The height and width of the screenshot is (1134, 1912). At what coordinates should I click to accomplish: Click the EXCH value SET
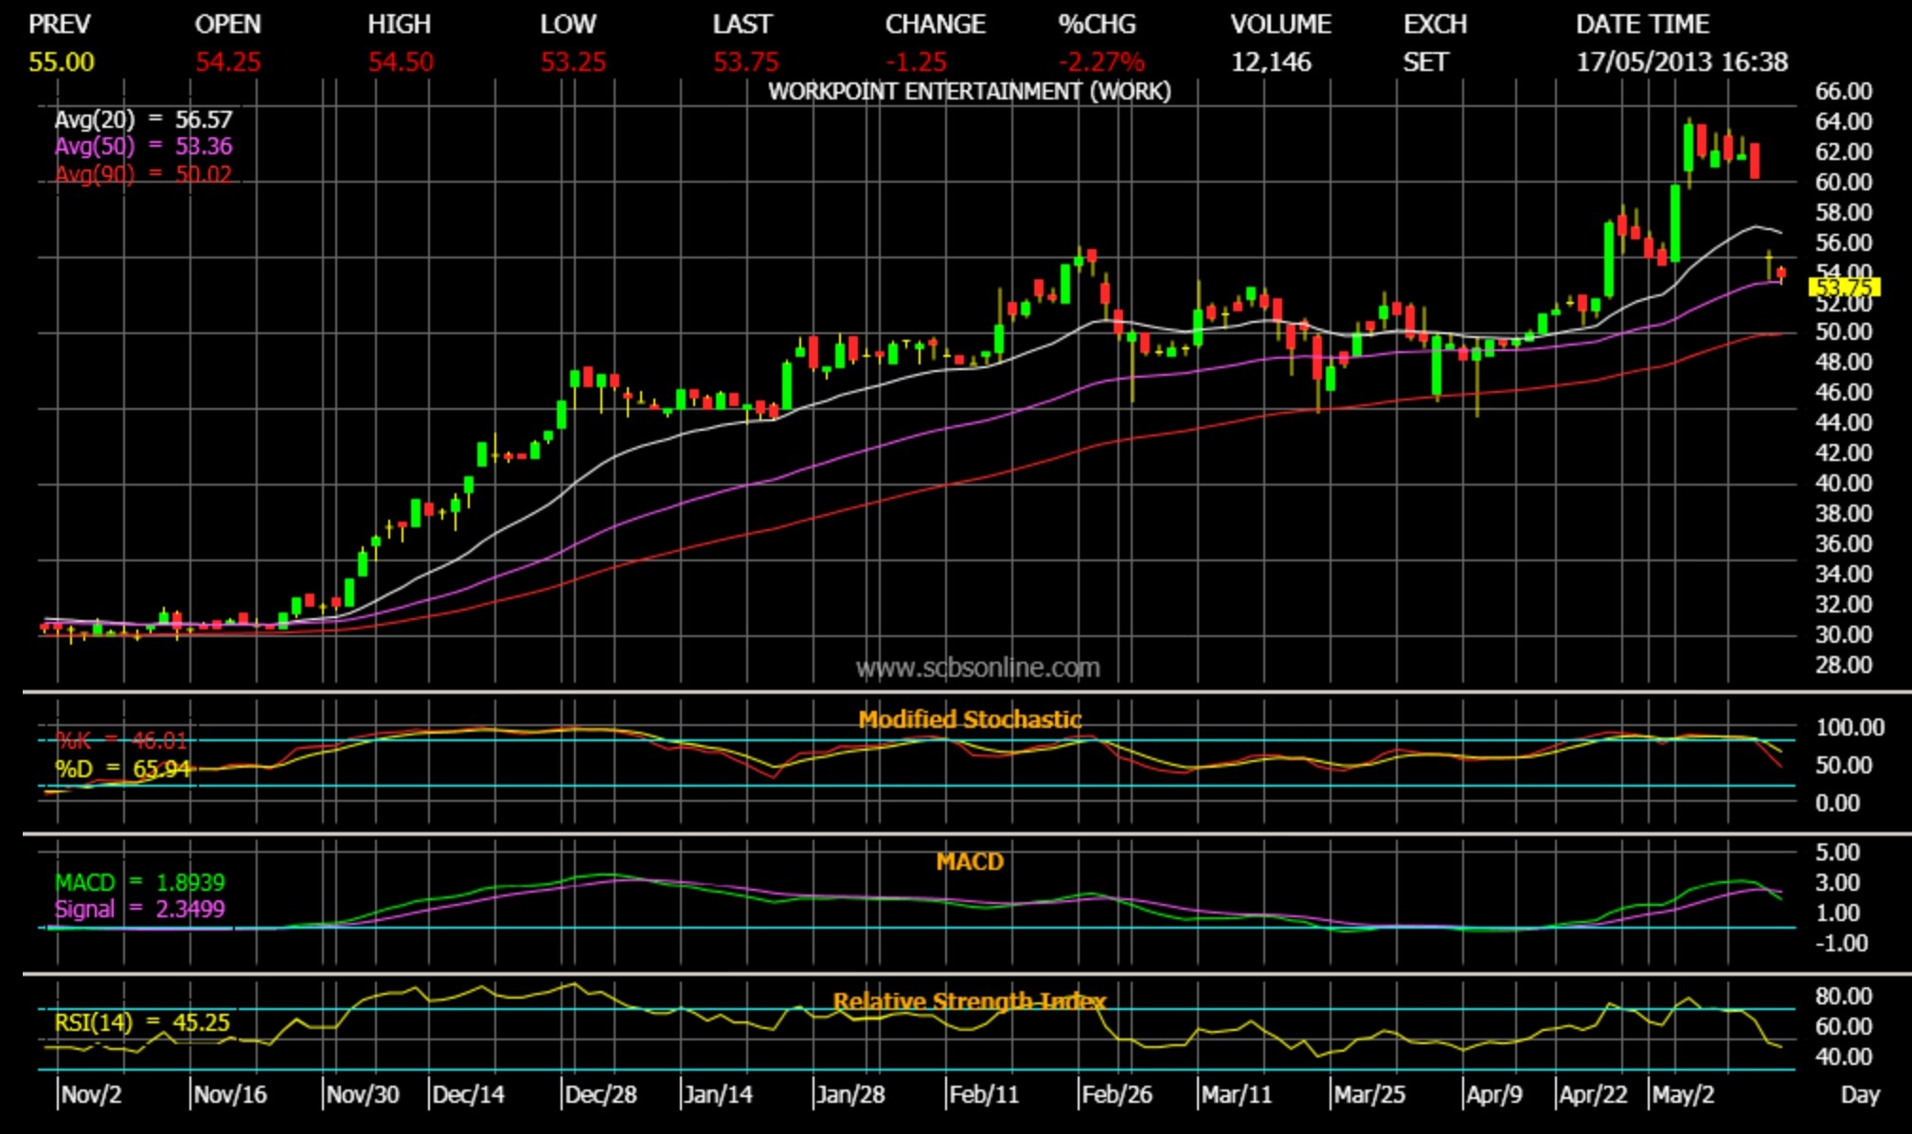point(1425,62)
